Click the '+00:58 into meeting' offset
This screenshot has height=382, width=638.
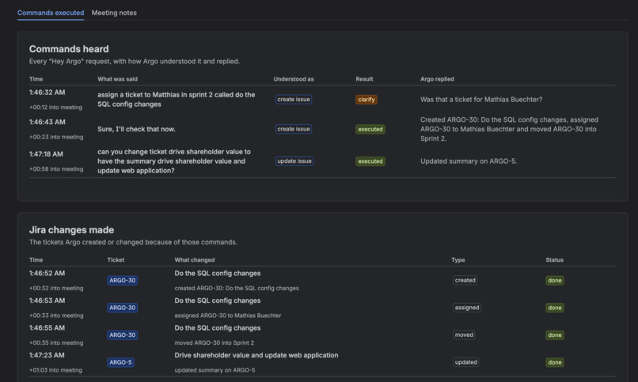55,169
